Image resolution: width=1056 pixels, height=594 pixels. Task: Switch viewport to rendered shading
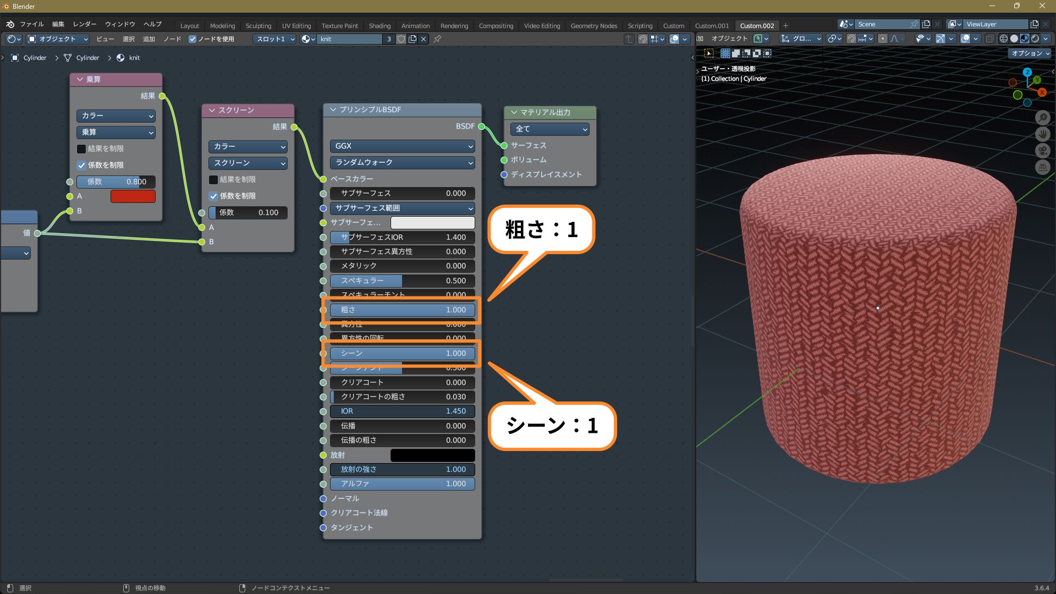(1035, 38)
